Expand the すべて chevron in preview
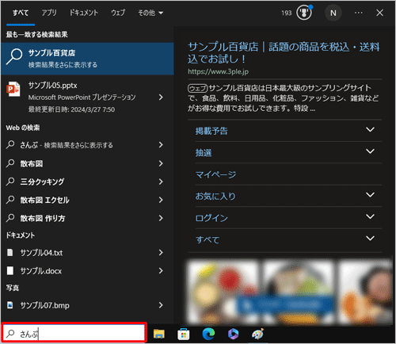 tap(371, 239)
